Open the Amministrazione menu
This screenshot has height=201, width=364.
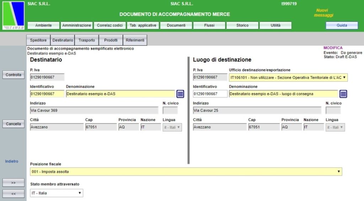click(x=76, y=25)
